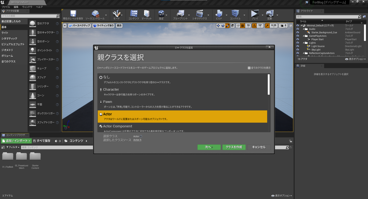Screen dimensions: 368x199
Task: Toggle visibility of Light Source
Action: tap(297, 46)
